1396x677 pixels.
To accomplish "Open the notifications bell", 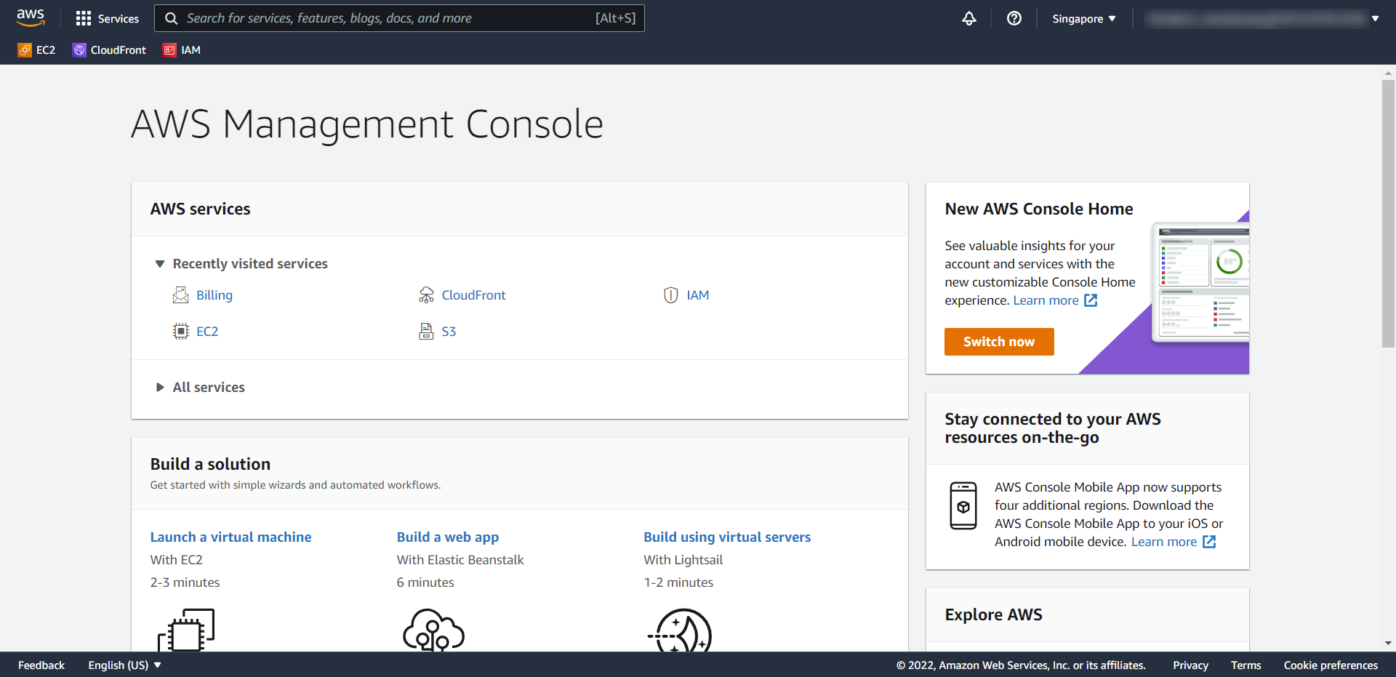I will 968,18.
